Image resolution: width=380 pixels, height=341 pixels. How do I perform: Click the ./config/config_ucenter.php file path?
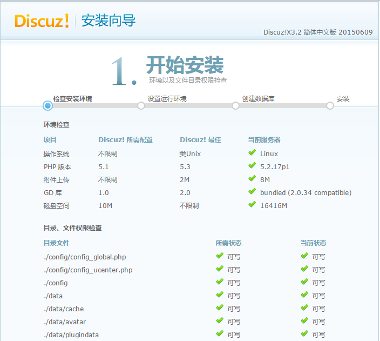(x=88, y=270)
